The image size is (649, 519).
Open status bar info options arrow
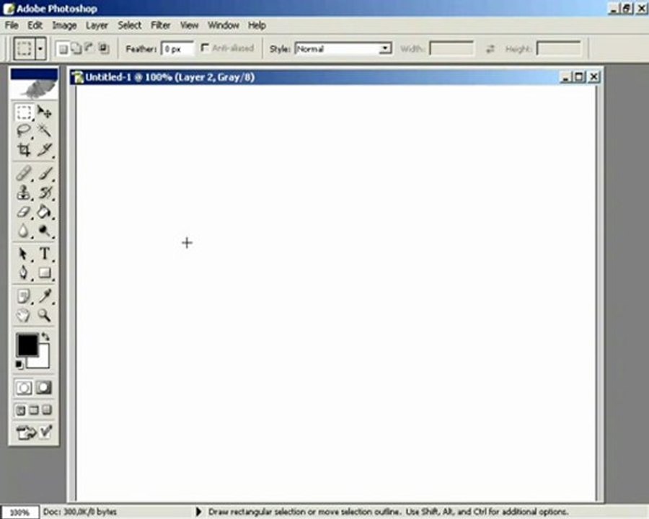pos(198,512)
